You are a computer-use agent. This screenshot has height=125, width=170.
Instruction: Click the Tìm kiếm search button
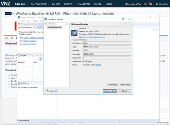(162, 4)
